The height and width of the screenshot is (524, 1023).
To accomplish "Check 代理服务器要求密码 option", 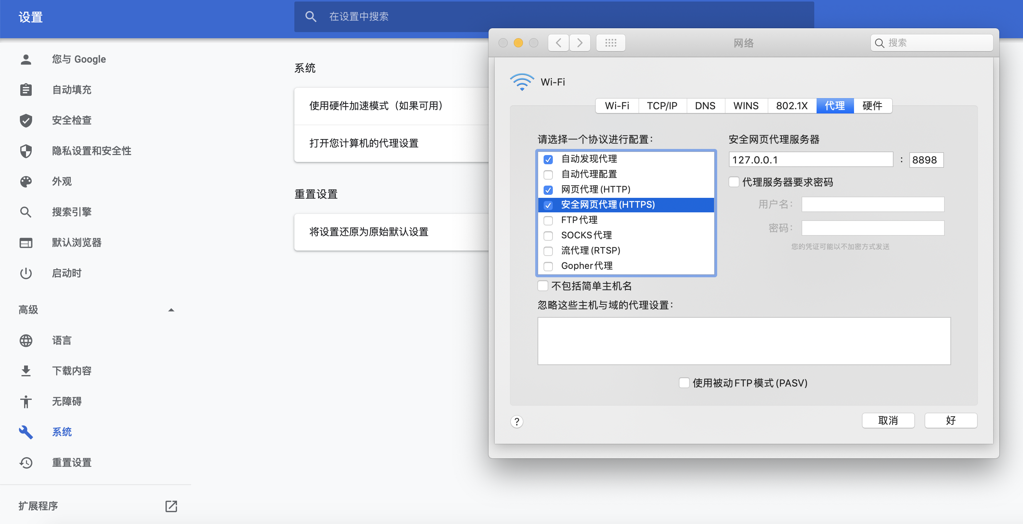I will (734, 182).
